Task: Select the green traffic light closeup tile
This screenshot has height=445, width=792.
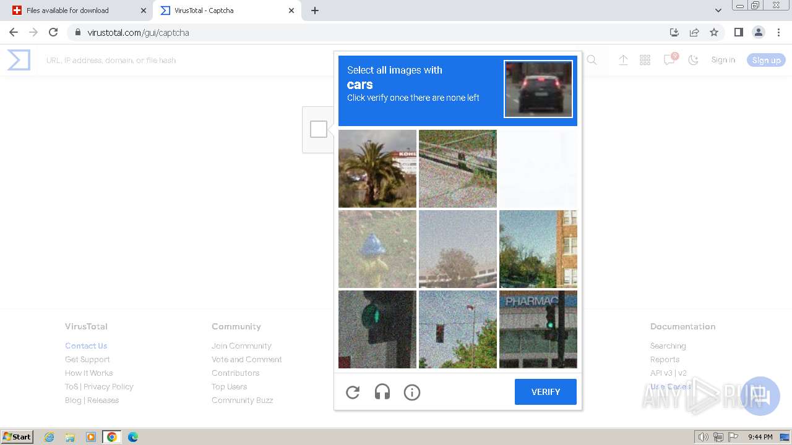Action: pyautogui.click(x=377, y=329)
